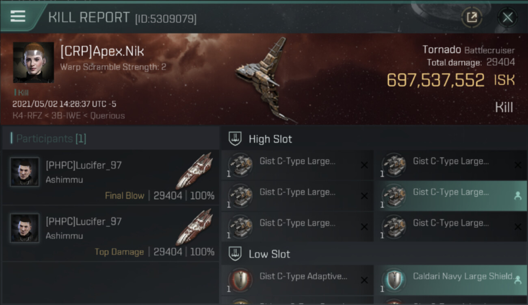Open the hamburger menu icon
The width and height of the screenshot is (528, 305).
point(18,16)
